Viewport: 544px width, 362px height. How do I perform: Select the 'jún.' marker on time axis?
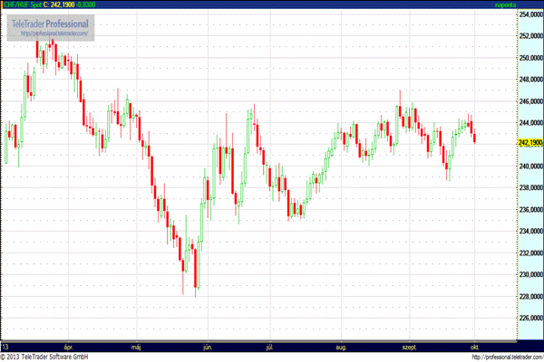pos(207,346)
